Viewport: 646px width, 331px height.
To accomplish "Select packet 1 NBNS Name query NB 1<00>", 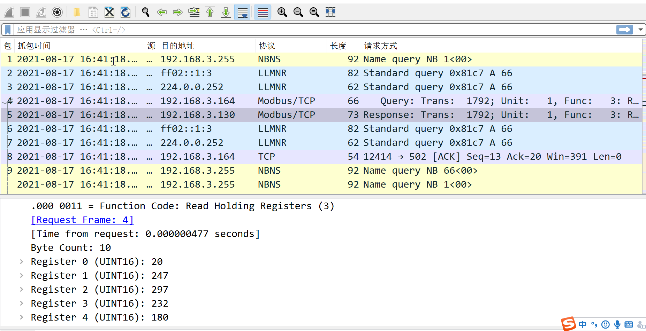I will 321,59.
